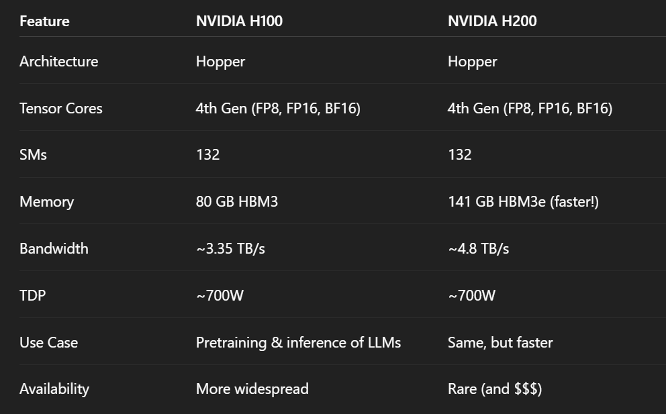Click the Memory row label
The width and height of the screenshot is (666, 414).
pos(47,202)
